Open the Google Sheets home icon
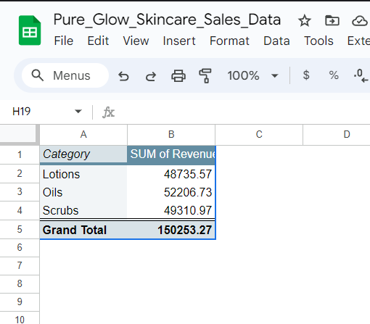This screenshot has width=370, height=324. point(30,30)
